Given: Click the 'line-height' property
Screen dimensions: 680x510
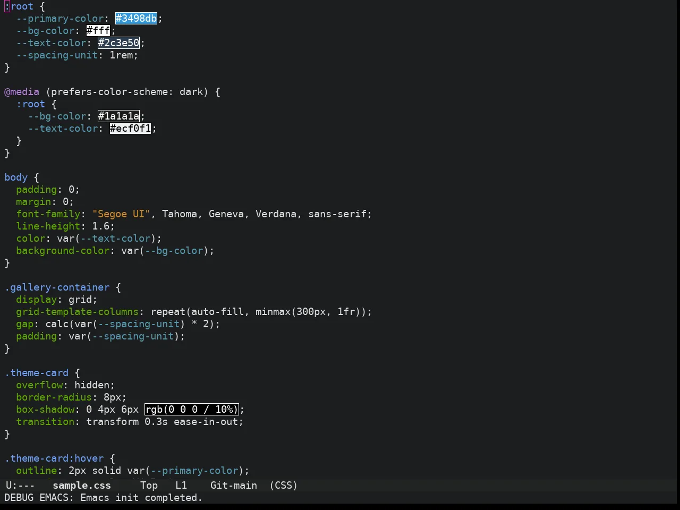Looking at the screenshot, I should pyautogui.click(x=48, y=226).
